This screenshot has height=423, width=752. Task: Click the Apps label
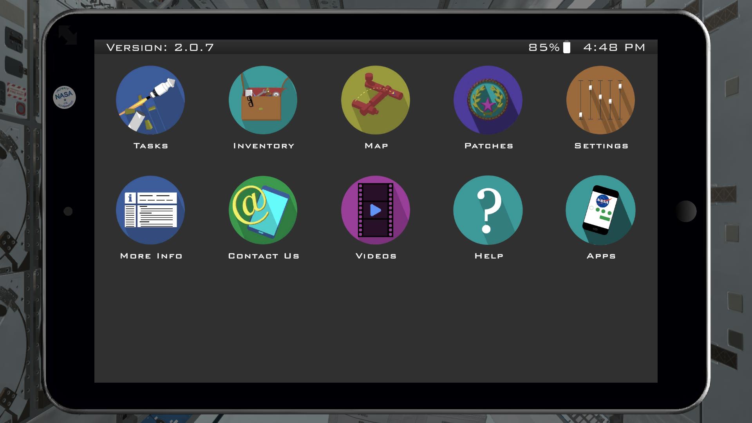[601, 256]
